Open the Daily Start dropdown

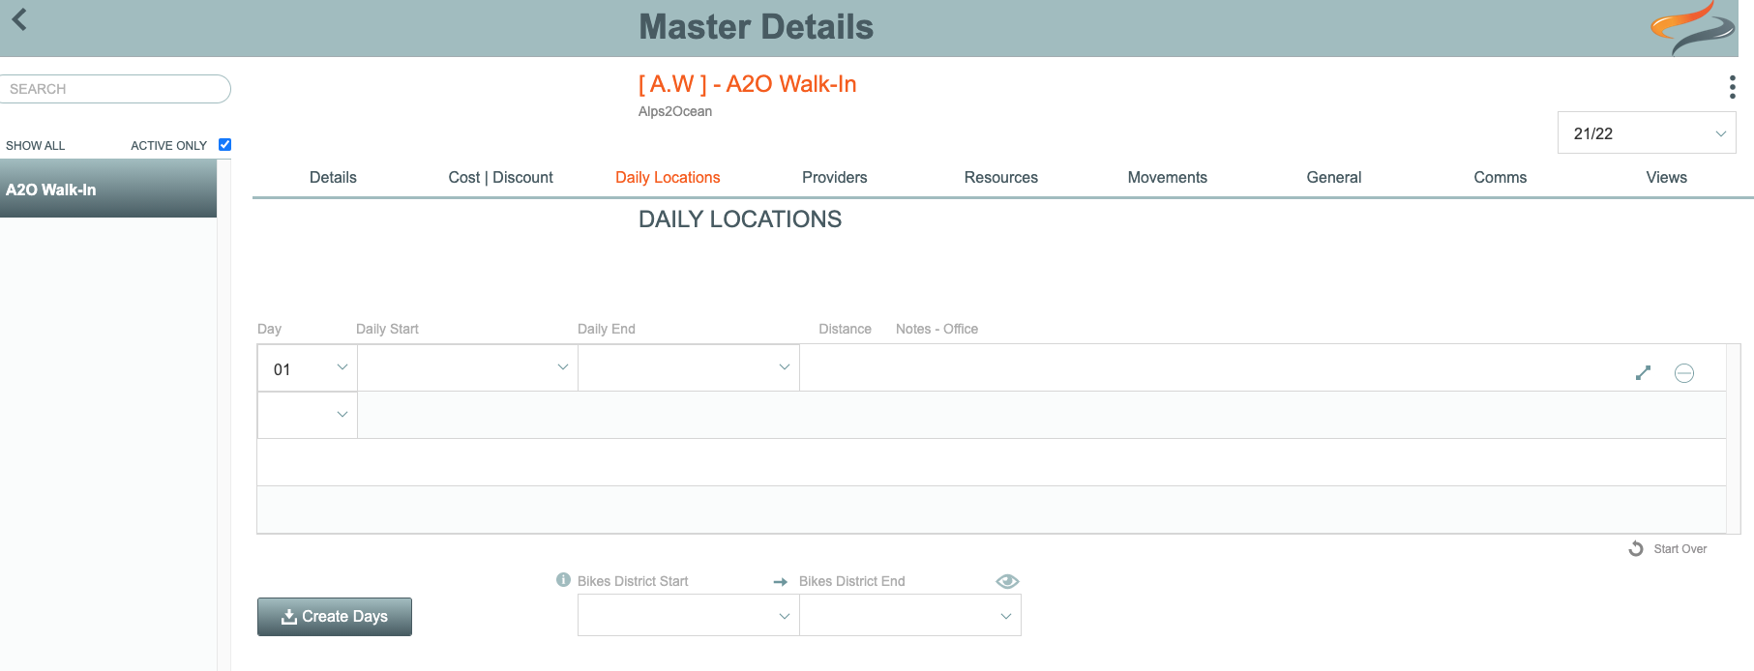pyautogui.click(x=467, y=368)
